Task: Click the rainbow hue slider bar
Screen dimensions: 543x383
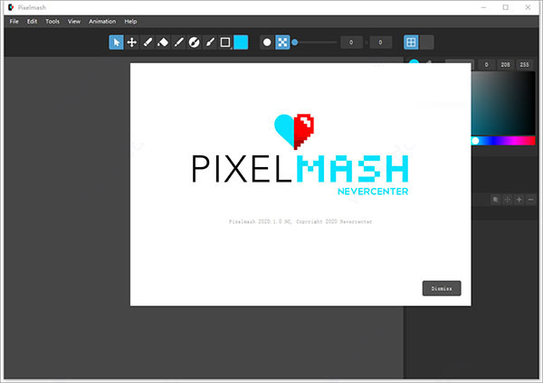Action: 503,141
